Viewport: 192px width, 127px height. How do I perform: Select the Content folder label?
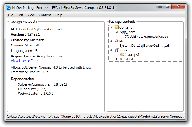[126, 27]
